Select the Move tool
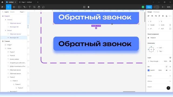173x97 pixels. 8,7
